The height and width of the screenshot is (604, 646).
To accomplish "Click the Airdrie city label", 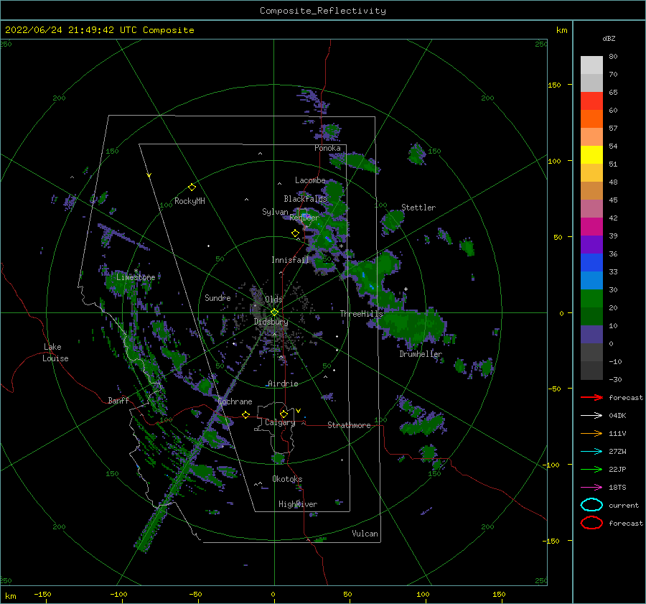I will click(283, 384).
